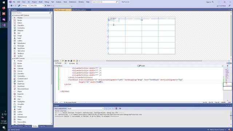Click Add to Source Control

pos(217,130)
